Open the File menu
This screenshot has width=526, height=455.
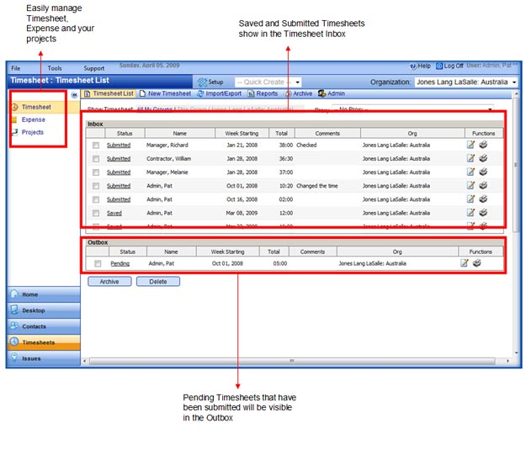pyautogui.click(x=16, y=68)
